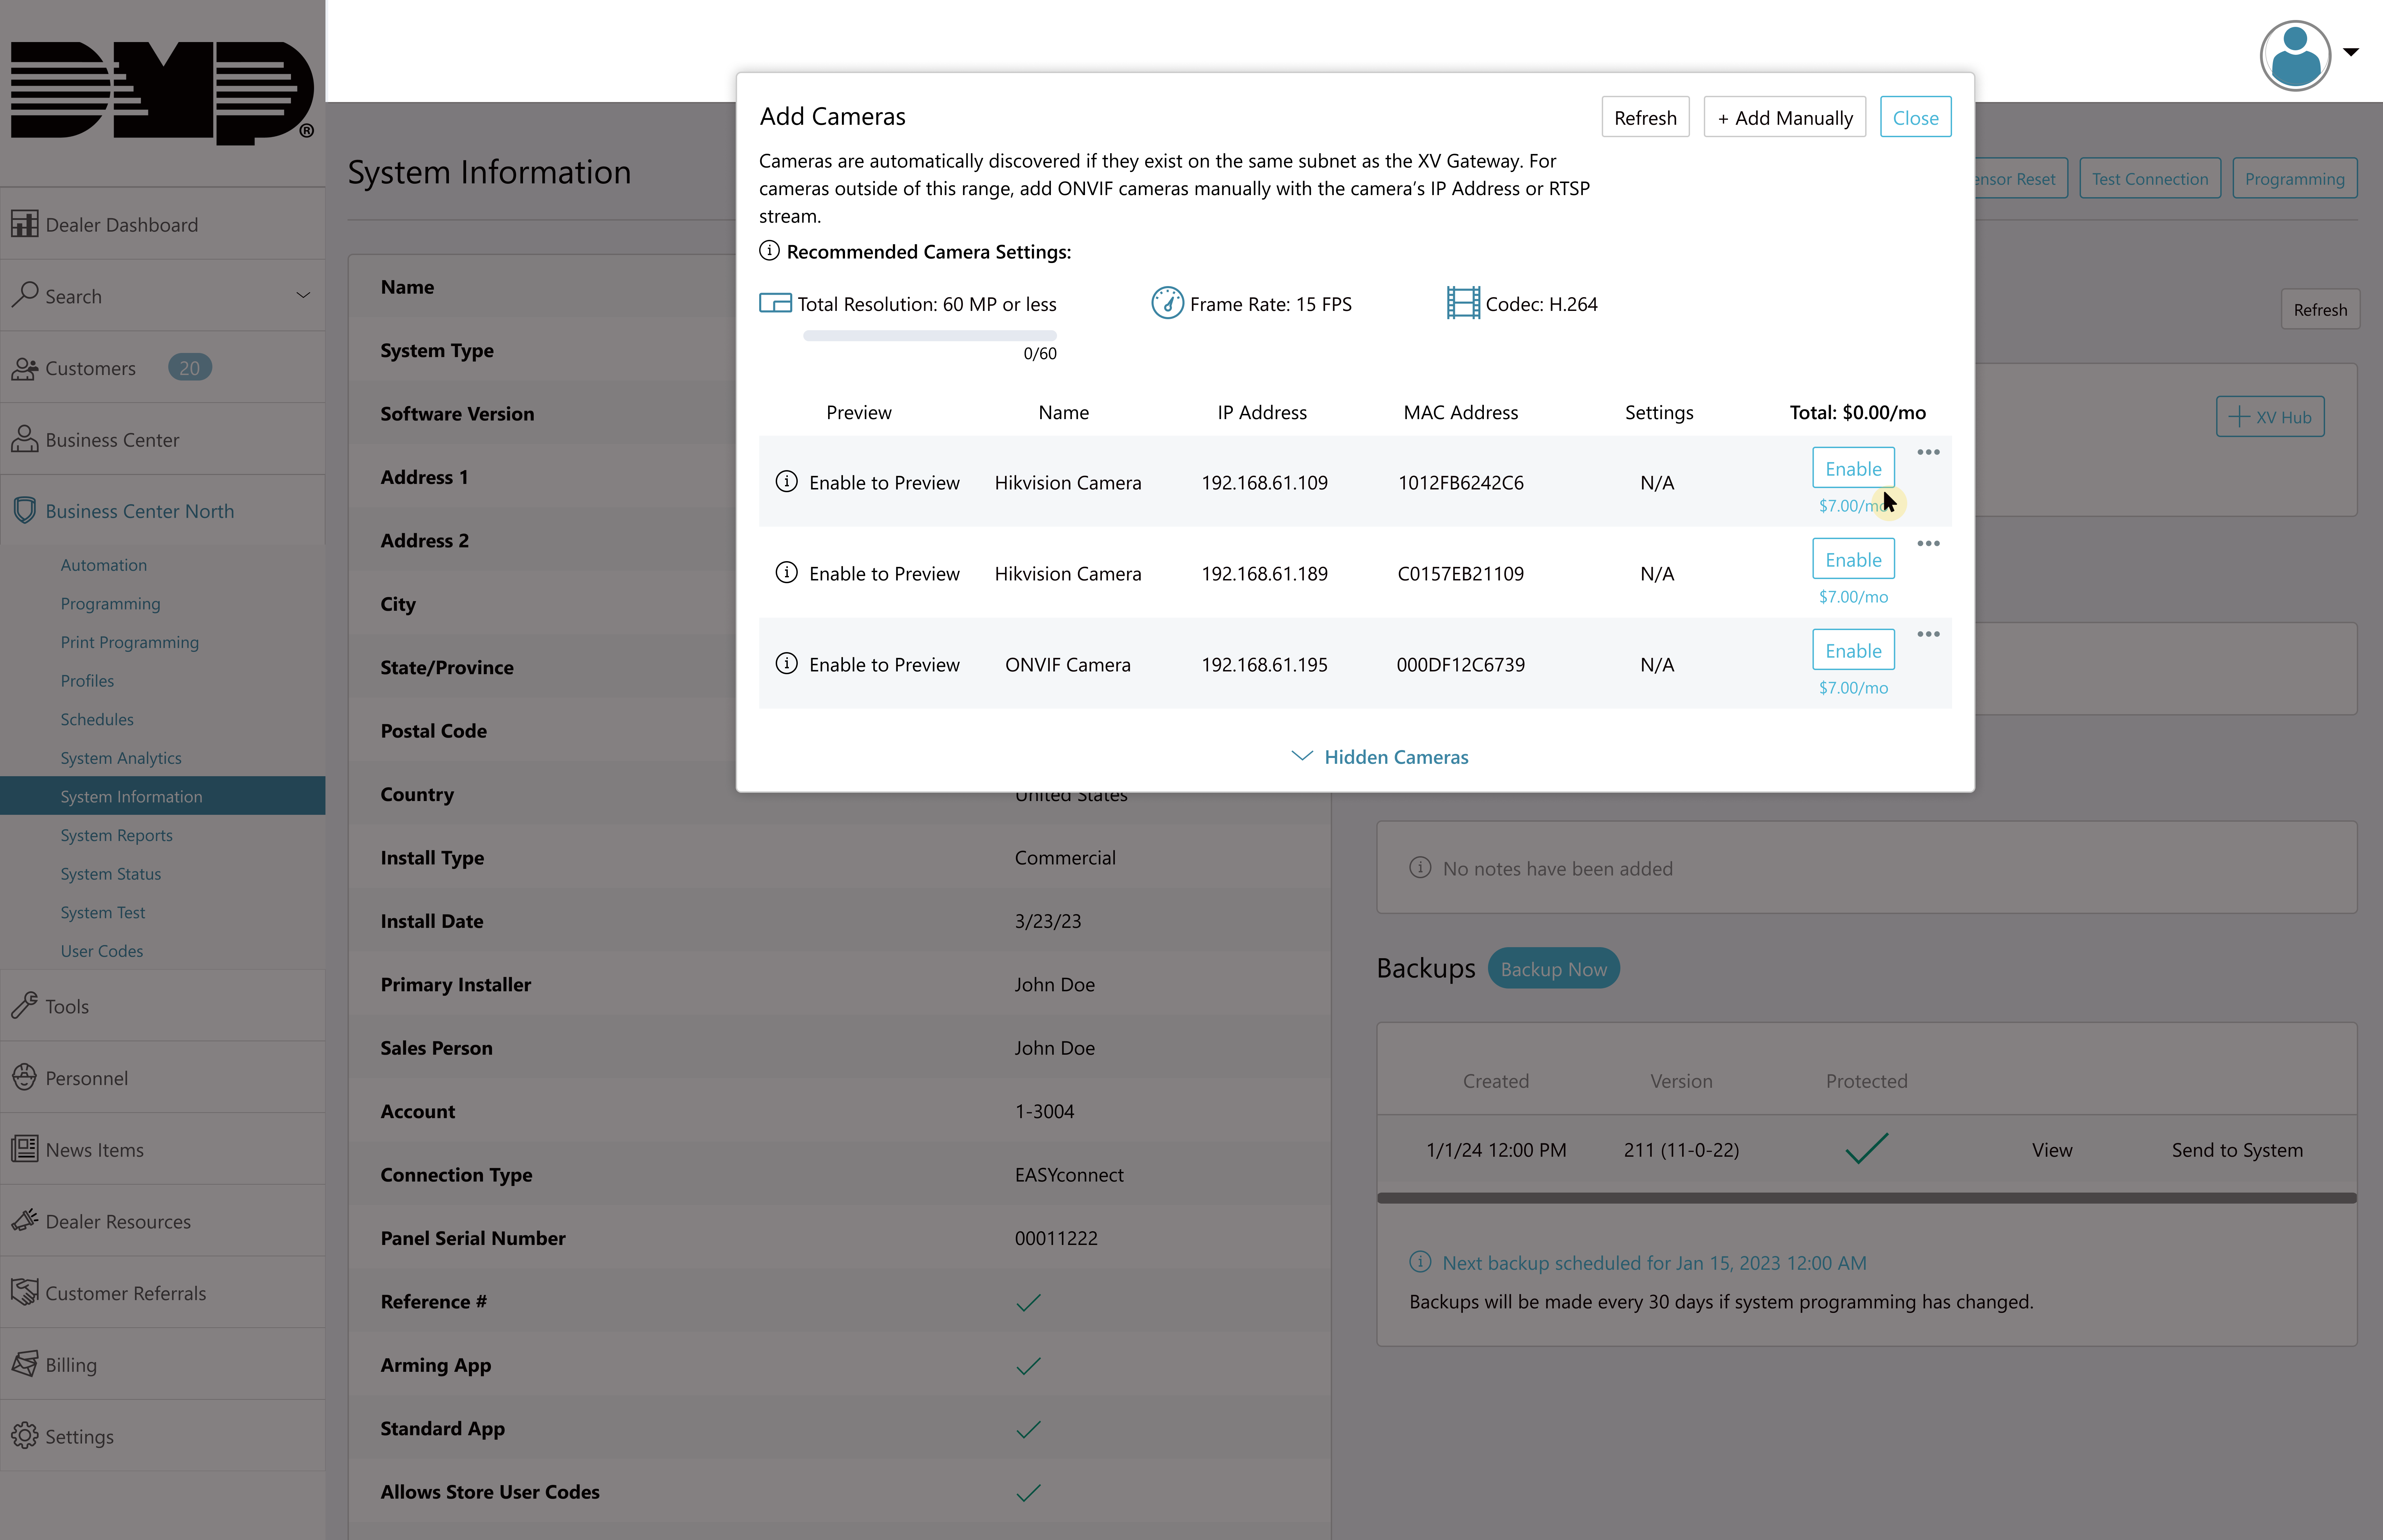Open the user account dropdown arrow
The height and width of the screenshot is (1540, 2383).
(x=2351, y=52)
